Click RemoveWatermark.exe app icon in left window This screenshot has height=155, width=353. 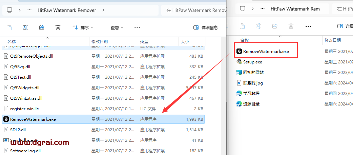click(6, 119)
